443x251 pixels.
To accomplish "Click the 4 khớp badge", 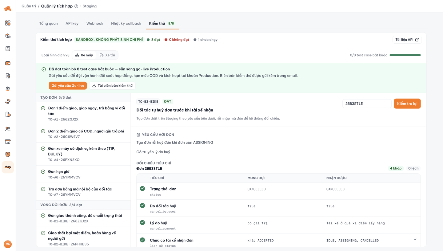I will (x=396, y=168).
